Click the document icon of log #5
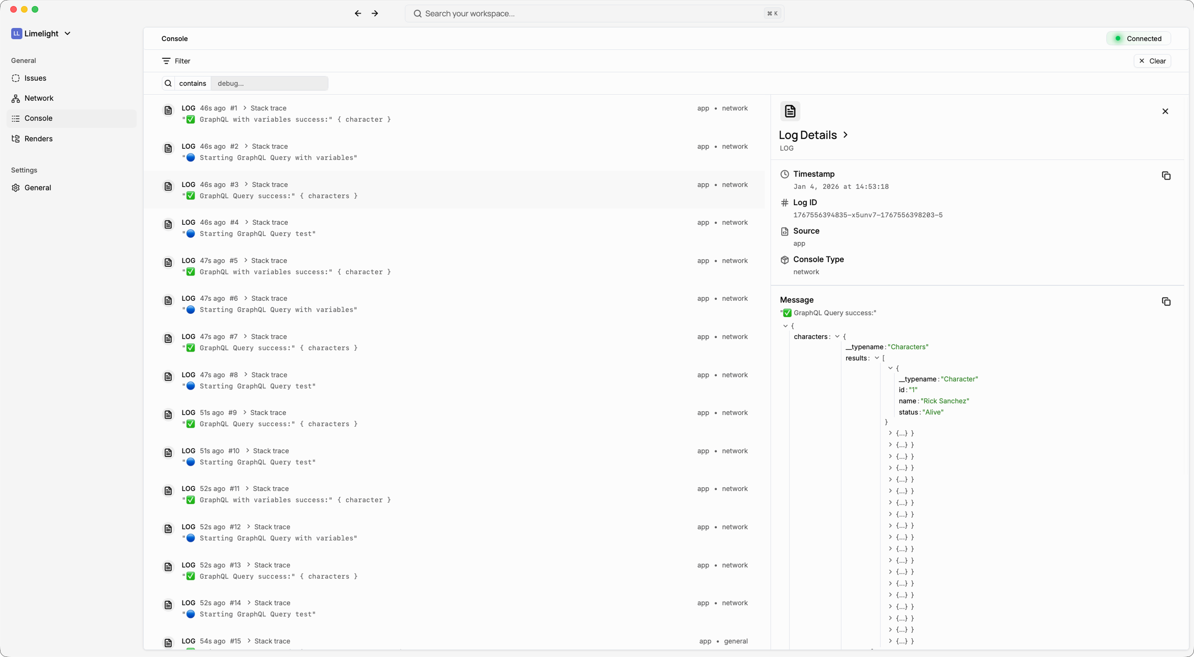Viewport: 1194px width, 657px height. click(x=168, y=263)
